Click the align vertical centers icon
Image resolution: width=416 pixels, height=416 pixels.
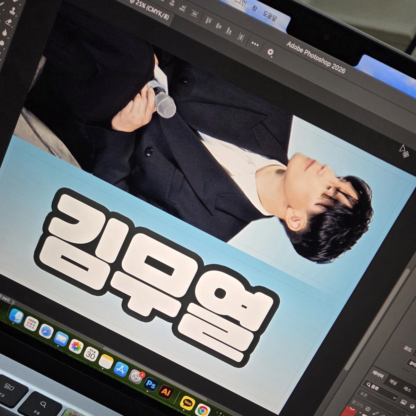(218, 26)
